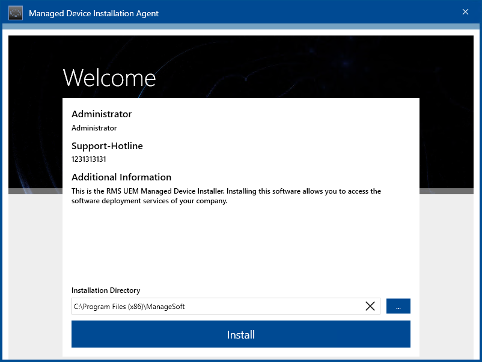
Task: Click the bold Administrator heading
Action: coord(101,114)
